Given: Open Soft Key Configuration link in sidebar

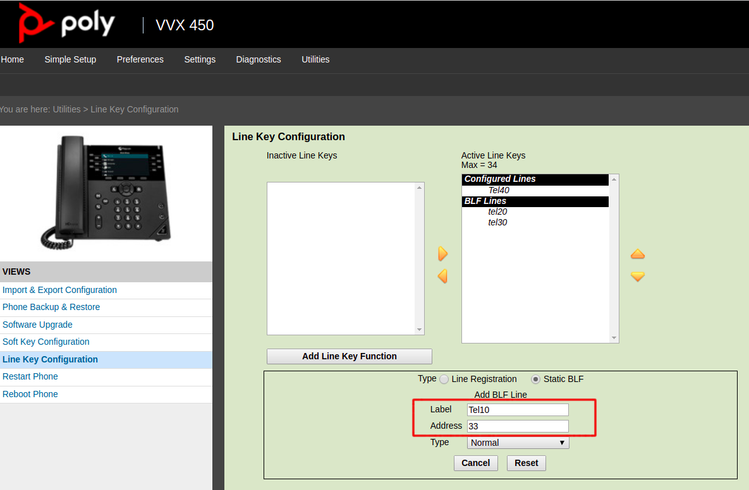Looking at the screenshot, I should pyautogui.click(x=46, y=342).
